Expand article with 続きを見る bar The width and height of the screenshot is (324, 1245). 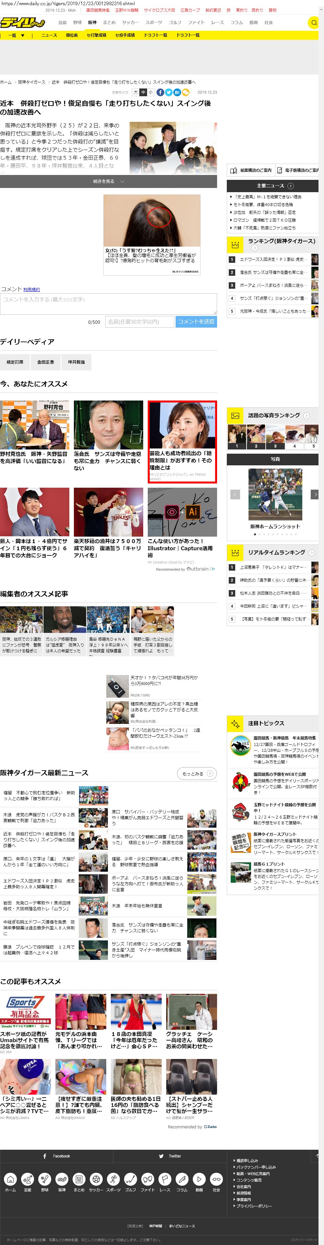[x=108, y=181]
